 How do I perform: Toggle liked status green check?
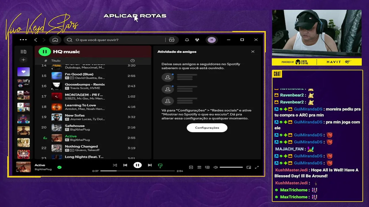tap(59, 167)
